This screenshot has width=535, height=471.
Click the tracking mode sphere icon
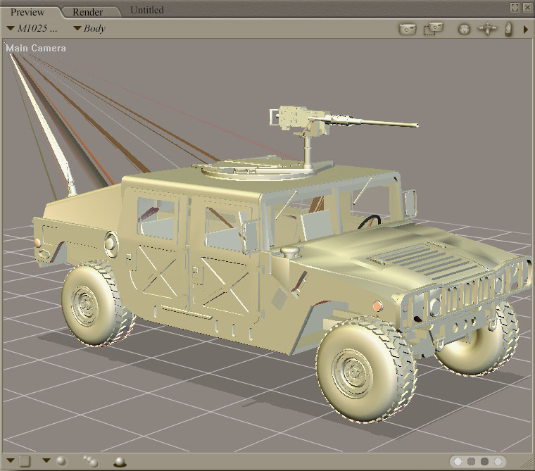61,460
